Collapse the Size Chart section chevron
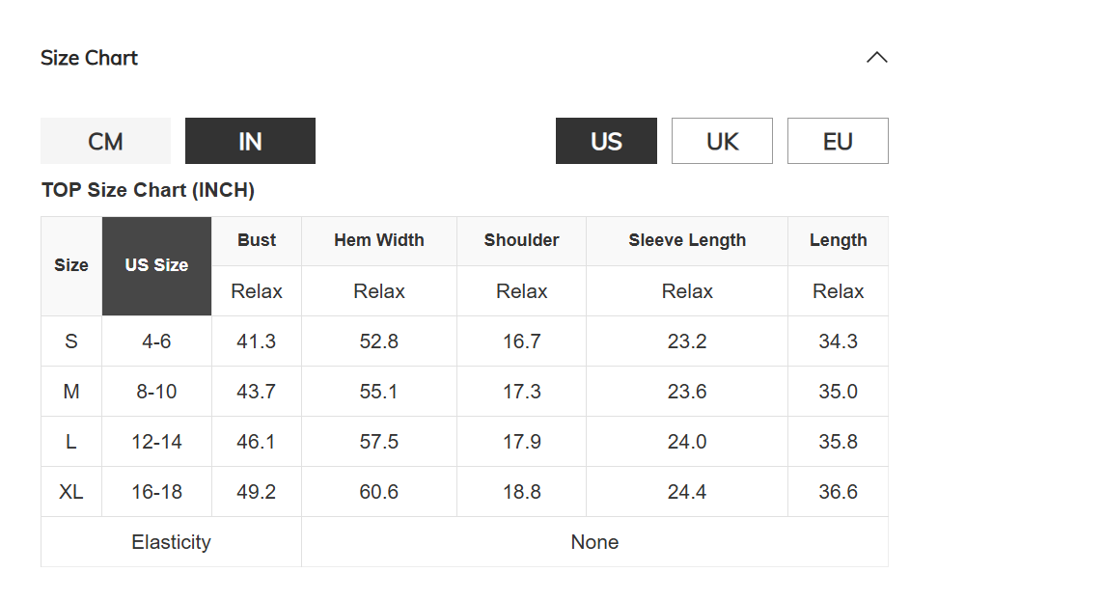Viewport: 1103px width, 600px height. coord(876,58)
